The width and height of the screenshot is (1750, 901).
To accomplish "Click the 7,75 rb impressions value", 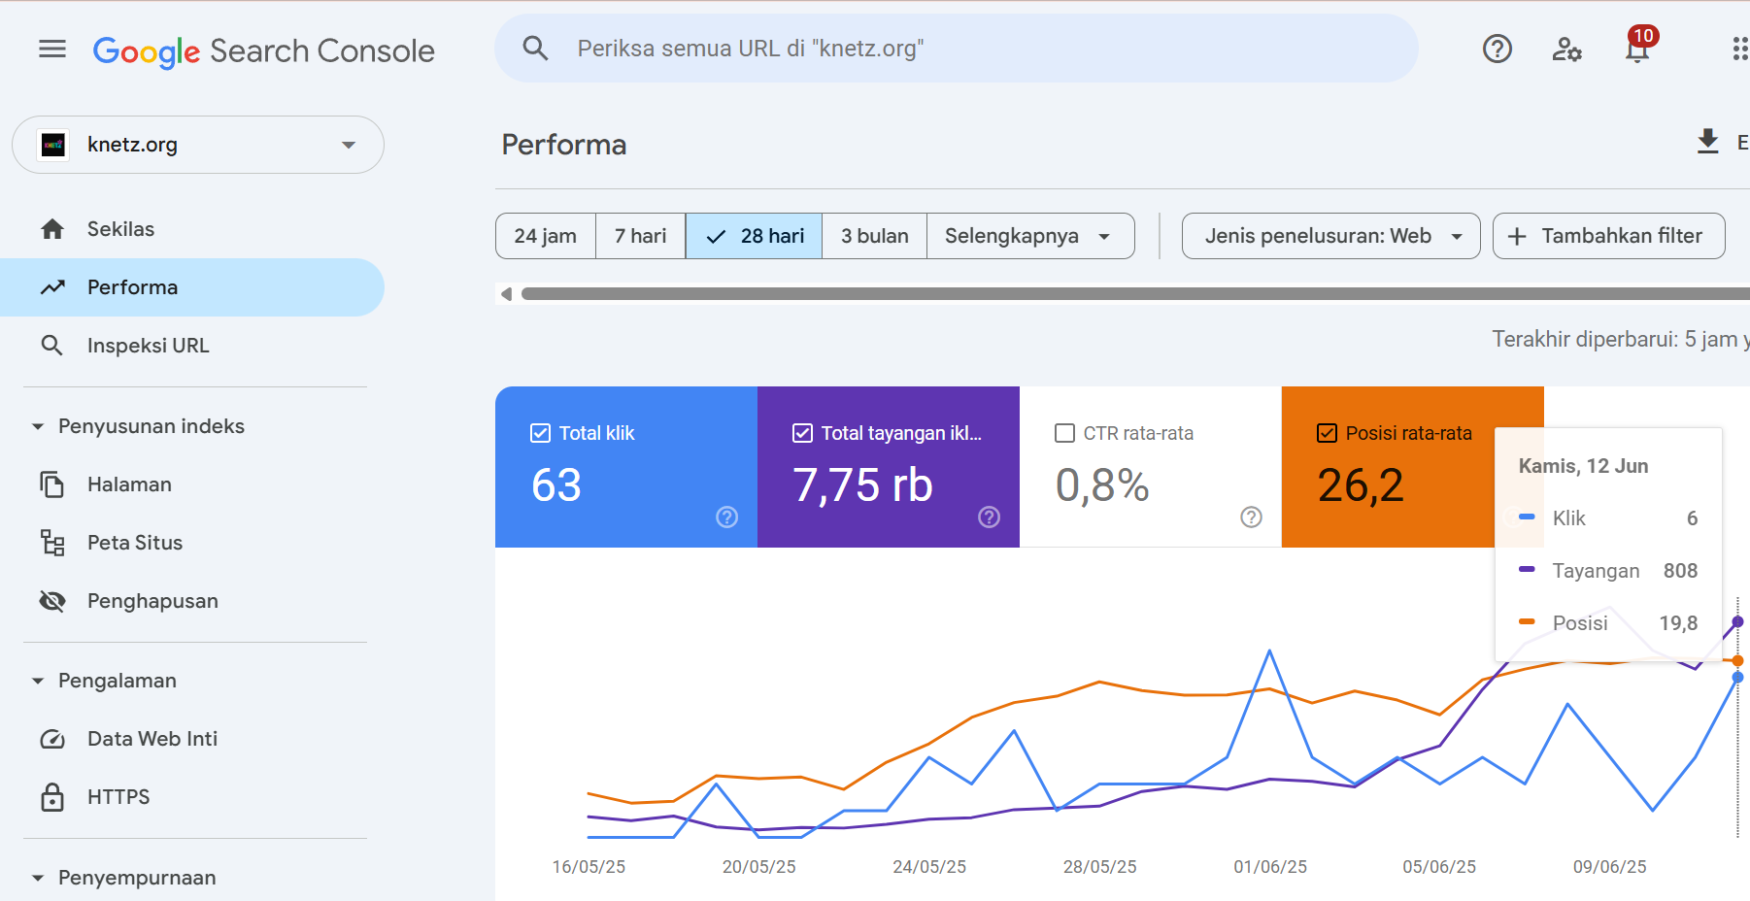I will 862,484.
